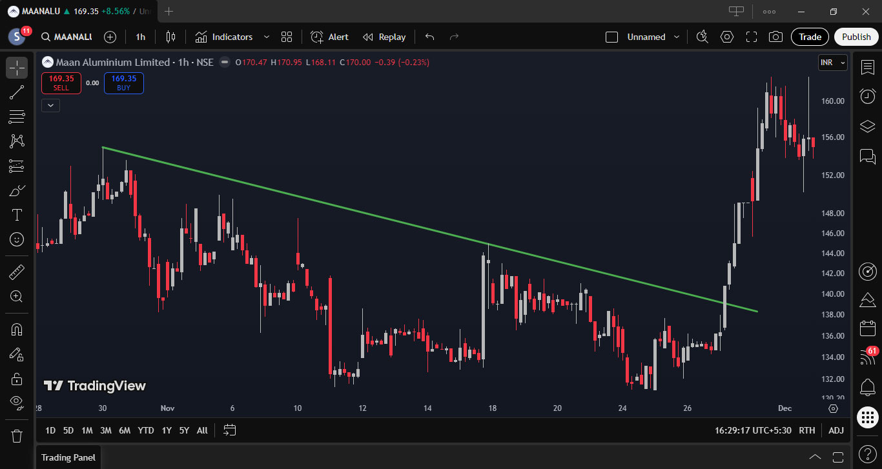The image size is (882, 469).
Task: Click the MAANALU symbol search box
Action: point(67,37)
